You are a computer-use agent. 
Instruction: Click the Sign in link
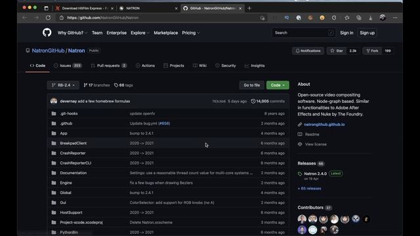point(346,33)
